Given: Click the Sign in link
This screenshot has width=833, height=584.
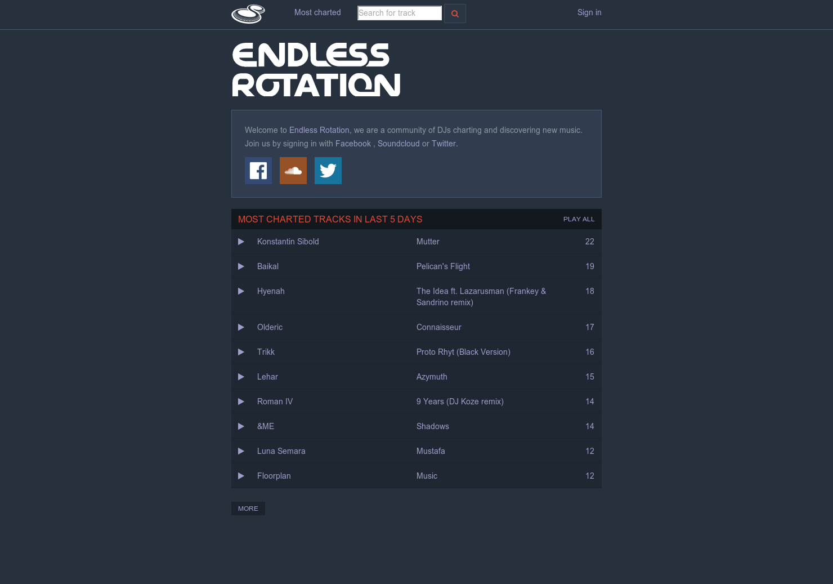Looking at the screenshot, I should (x=589, y=12).
